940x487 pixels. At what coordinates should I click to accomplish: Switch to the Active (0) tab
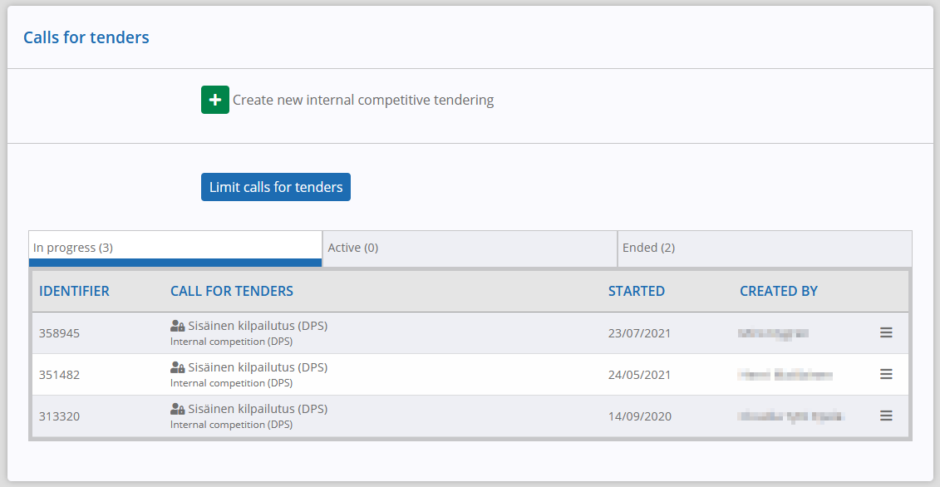[470, 248]
